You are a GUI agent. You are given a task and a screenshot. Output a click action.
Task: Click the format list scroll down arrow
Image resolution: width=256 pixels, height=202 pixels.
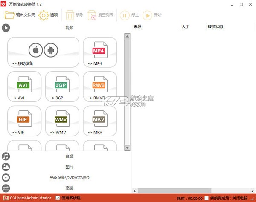click(127, 148)
